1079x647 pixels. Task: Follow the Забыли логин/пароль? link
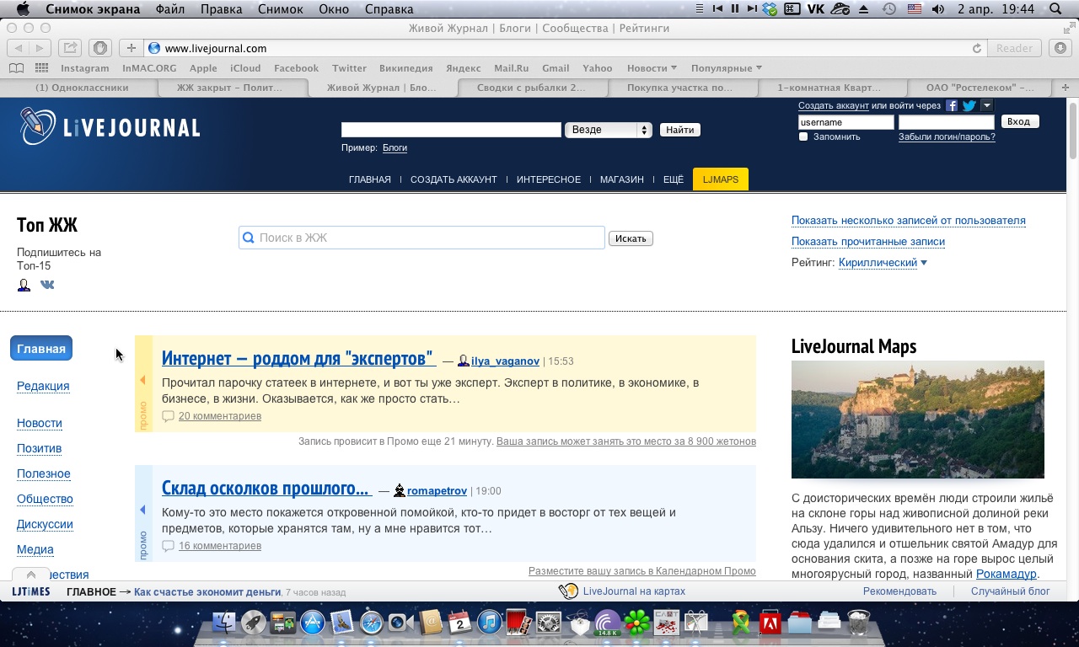pyautogui.click(x=947, y=136)
